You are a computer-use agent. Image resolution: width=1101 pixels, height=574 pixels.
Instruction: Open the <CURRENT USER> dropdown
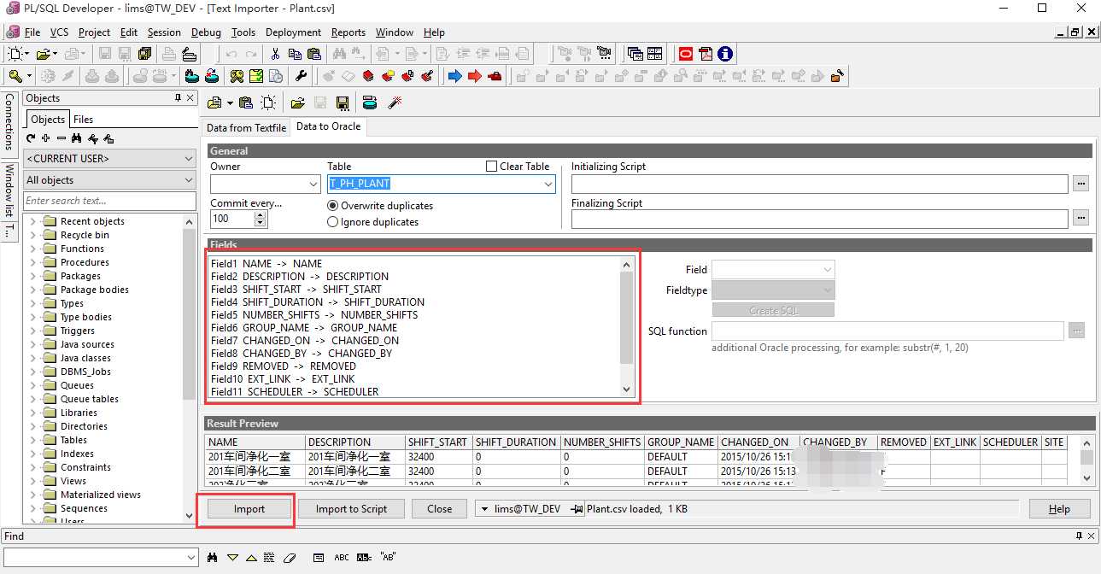[189, 159]
